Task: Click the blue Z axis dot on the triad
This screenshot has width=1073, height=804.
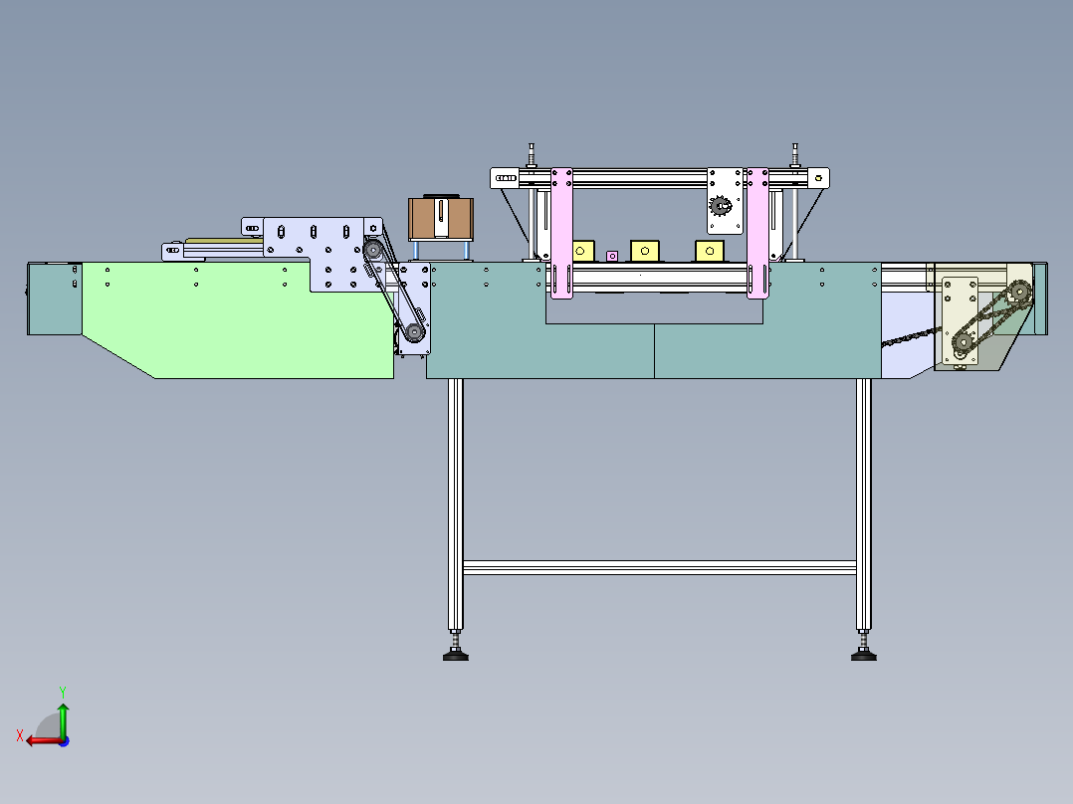Action: point(64,741)
